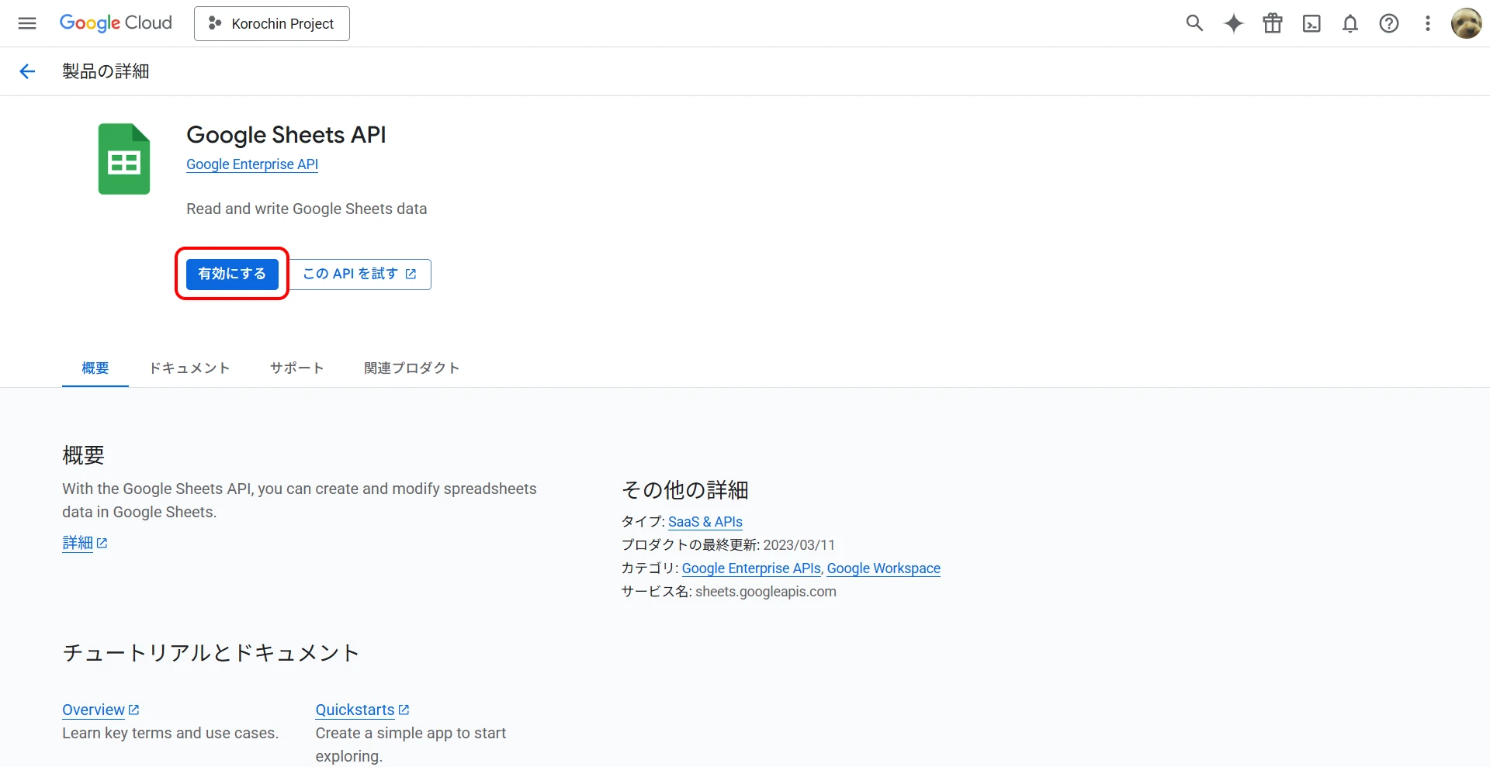1490x767 pixels.
Task: Open the three-dot settings menu
Action: [x=1428, y=23]
